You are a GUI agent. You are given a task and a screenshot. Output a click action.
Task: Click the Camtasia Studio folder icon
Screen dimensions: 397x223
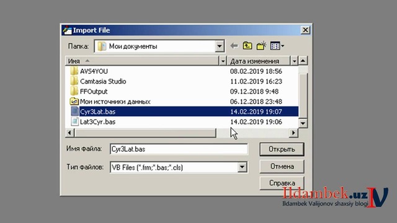74,81
